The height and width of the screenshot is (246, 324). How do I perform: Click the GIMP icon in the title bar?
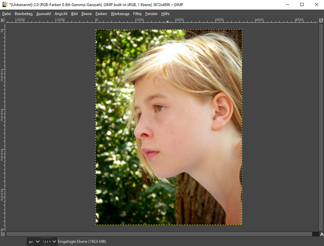click(4, 4)
